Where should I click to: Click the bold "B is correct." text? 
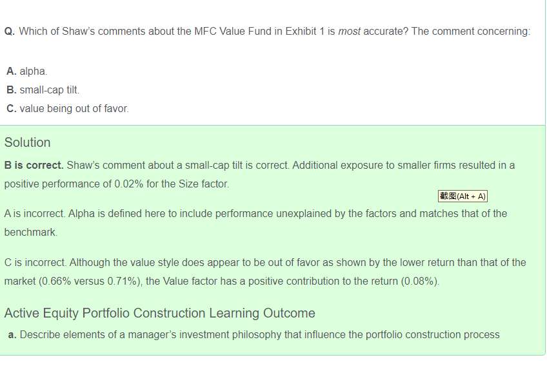(34, 166)
